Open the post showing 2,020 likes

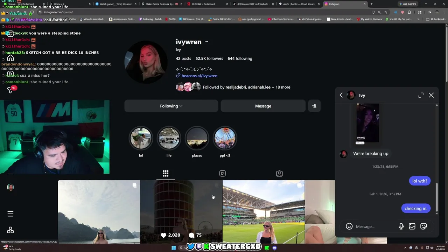tap(181, 212)
